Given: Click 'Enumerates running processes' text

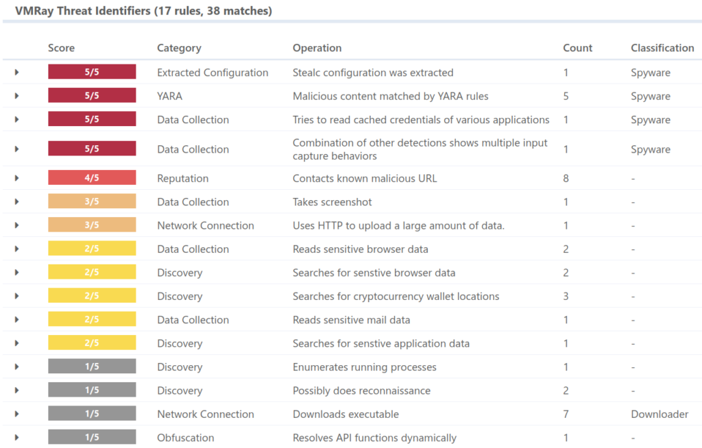Looking at the screenshot, I should click(365, 367).
